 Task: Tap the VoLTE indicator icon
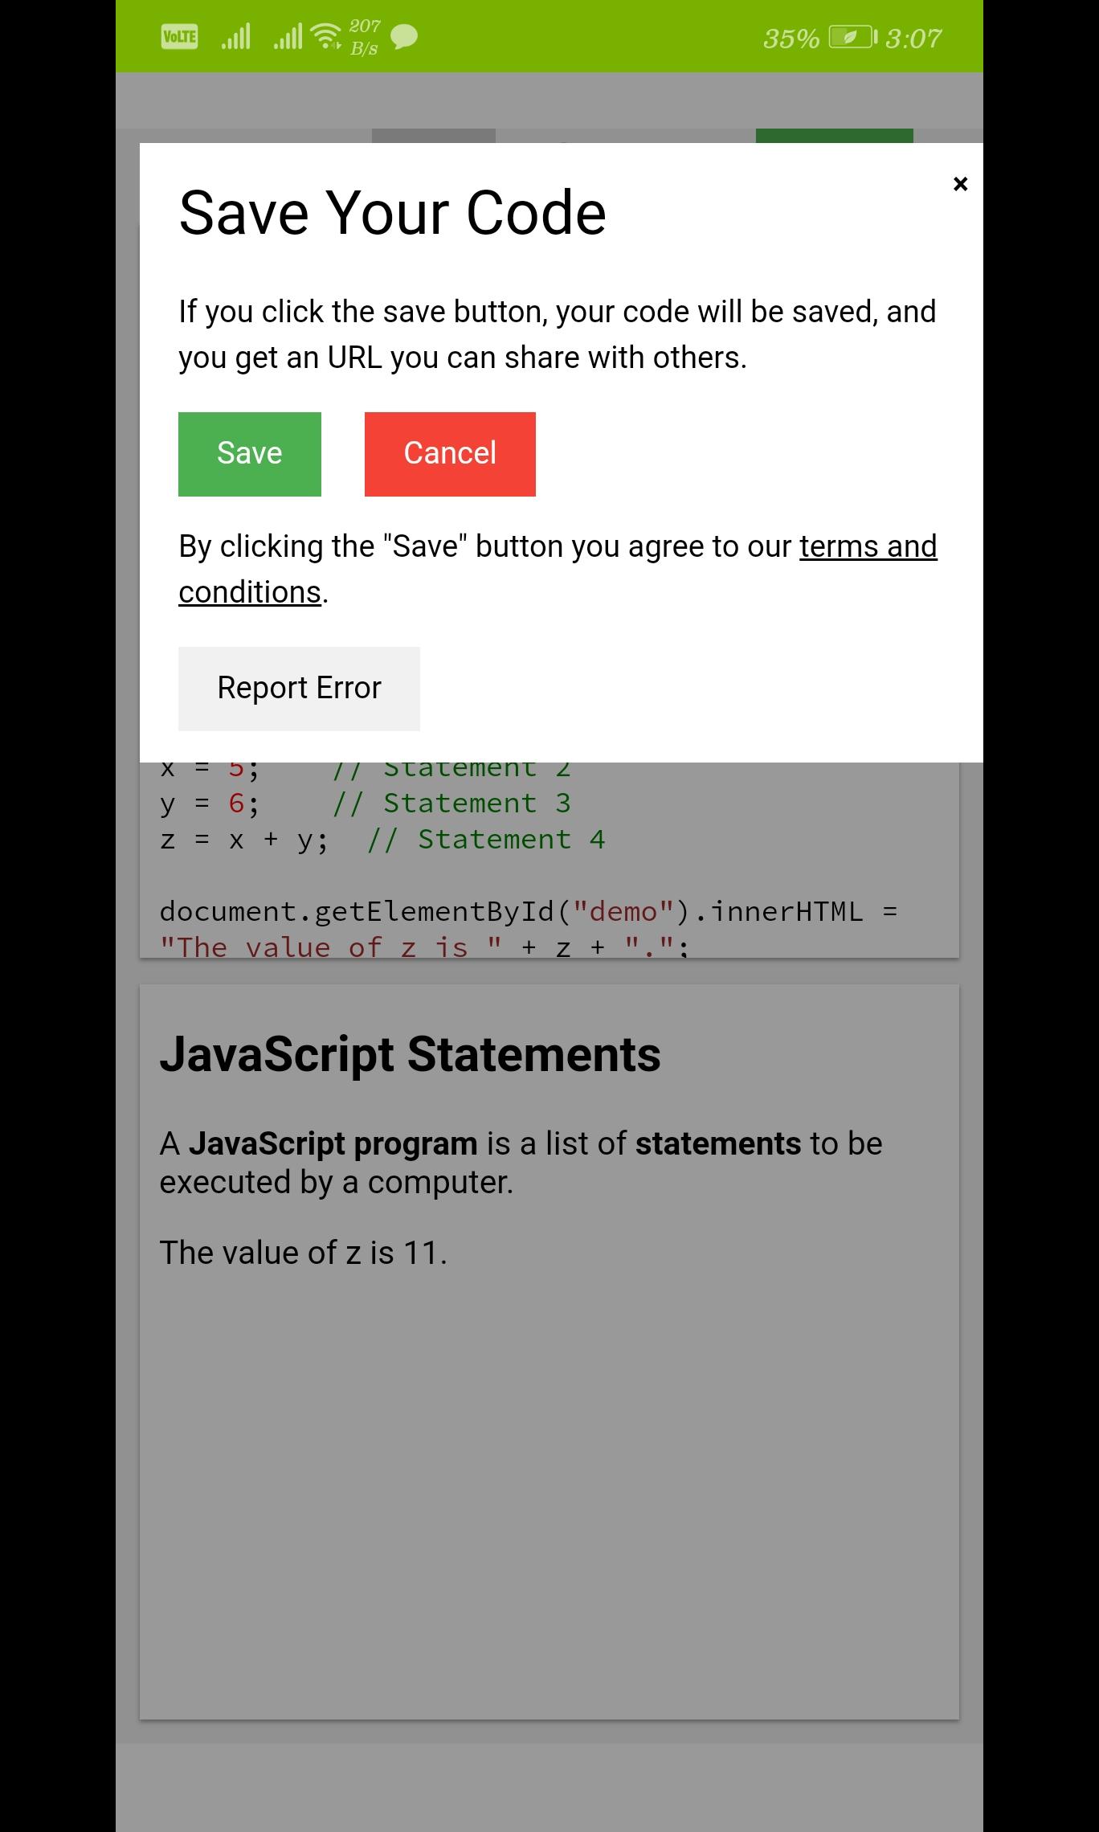point(179,37)
